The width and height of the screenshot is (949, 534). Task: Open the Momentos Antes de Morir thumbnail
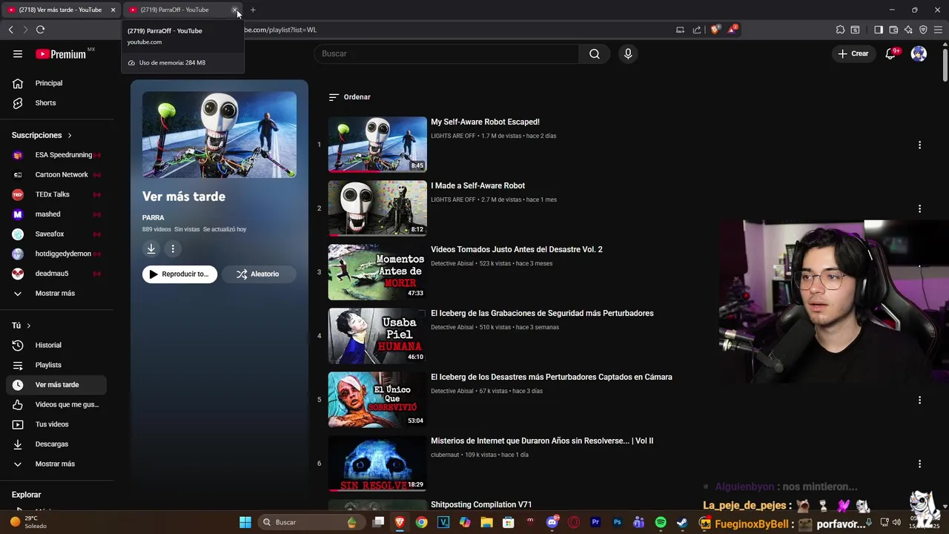(x=377, y=272)
